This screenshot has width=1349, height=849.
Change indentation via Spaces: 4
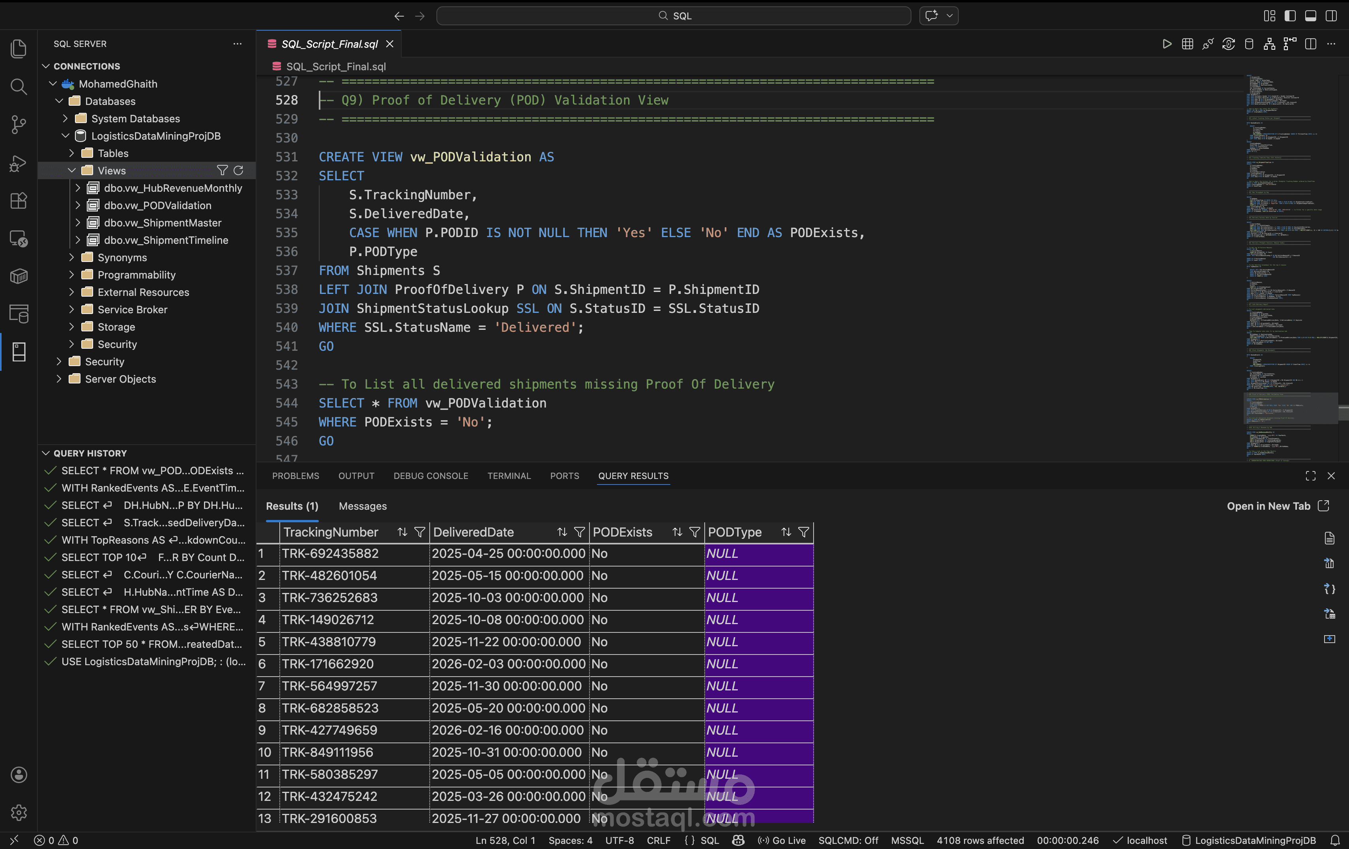[570, 840]
